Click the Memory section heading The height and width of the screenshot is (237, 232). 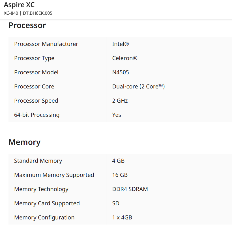click(x=25, y=142)
